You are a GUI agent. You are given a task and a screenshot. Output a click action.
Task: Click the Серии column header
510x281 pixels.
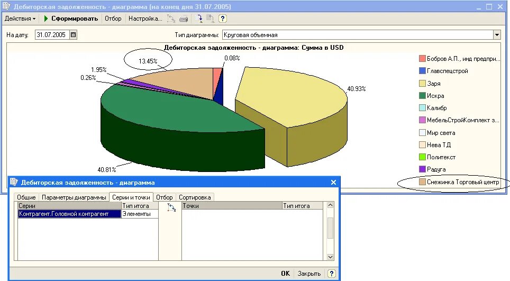pyautogui.click(x=69, y=205)
